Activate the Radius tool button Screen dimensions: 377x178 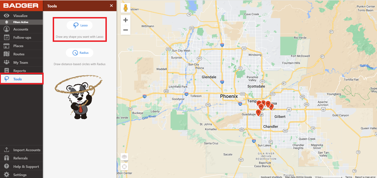79,53
